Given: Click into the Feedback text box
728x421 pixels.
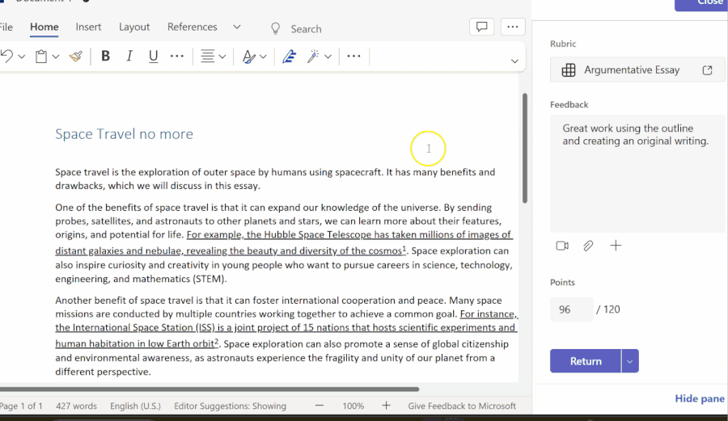Looking at the screenshot, I should pyautogui.click(x=637, y=174).
